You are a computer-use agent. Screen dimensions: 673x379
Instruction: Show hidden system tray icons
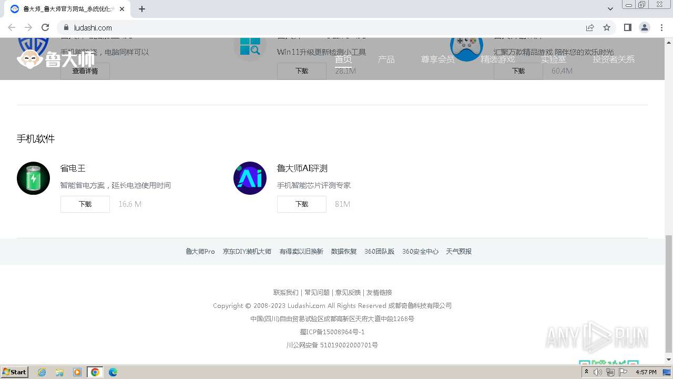pyautogui.click(x=586, y=372)
